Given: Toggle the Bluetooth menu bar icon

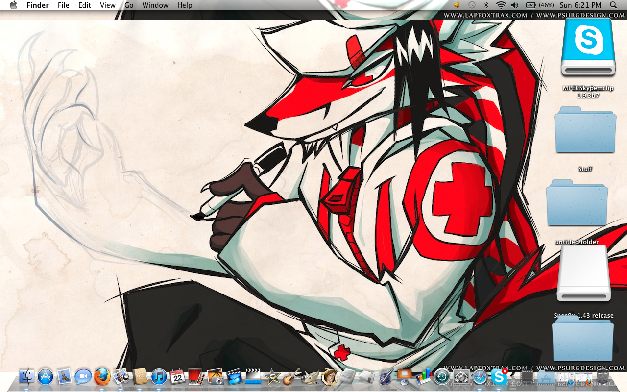Looking at the screenshot, I should (x=486, y=5).
